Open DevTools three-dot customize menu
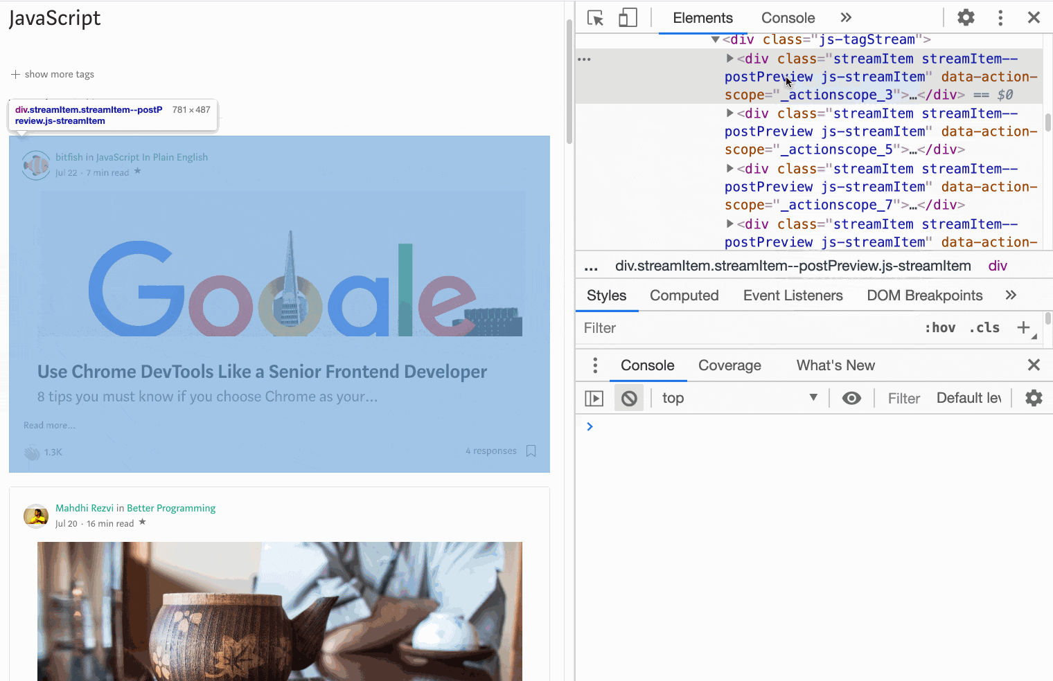The image size is (1053, 681). (x=1000, y=18)
